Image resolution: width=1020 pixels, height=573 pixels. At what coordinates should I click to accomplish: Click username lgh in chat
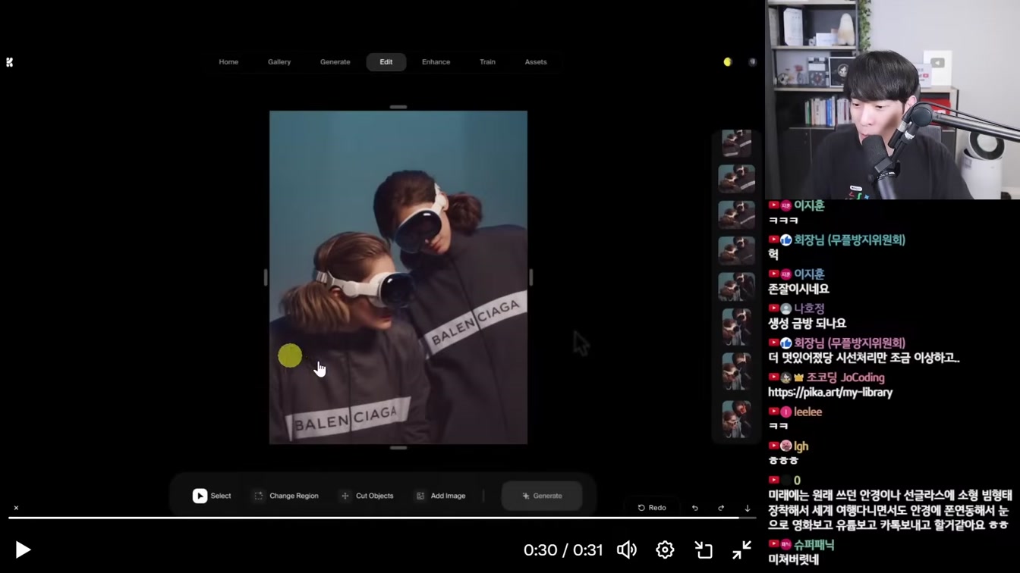point(801,446)
